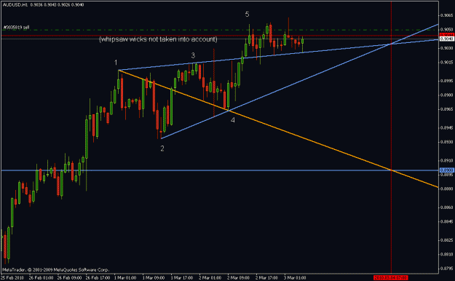Click the 0.8980 price axis label
Viewport: 455px width, 281px height.
(x=447, y=95)
